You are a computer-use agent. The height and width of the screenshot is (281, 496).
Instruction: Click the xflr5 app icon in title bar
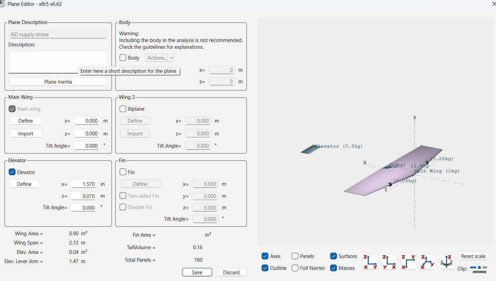[3, 4]
